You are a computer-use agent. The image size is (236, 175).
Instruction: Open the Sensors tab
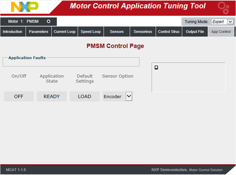point(117,32)
